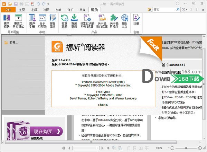Open 关于福昕阅读器 about dialog

(102, 21)
